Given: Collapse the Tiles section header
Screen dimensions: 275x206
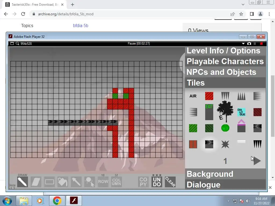Looking at the screenshot, I should coord(225,83).
